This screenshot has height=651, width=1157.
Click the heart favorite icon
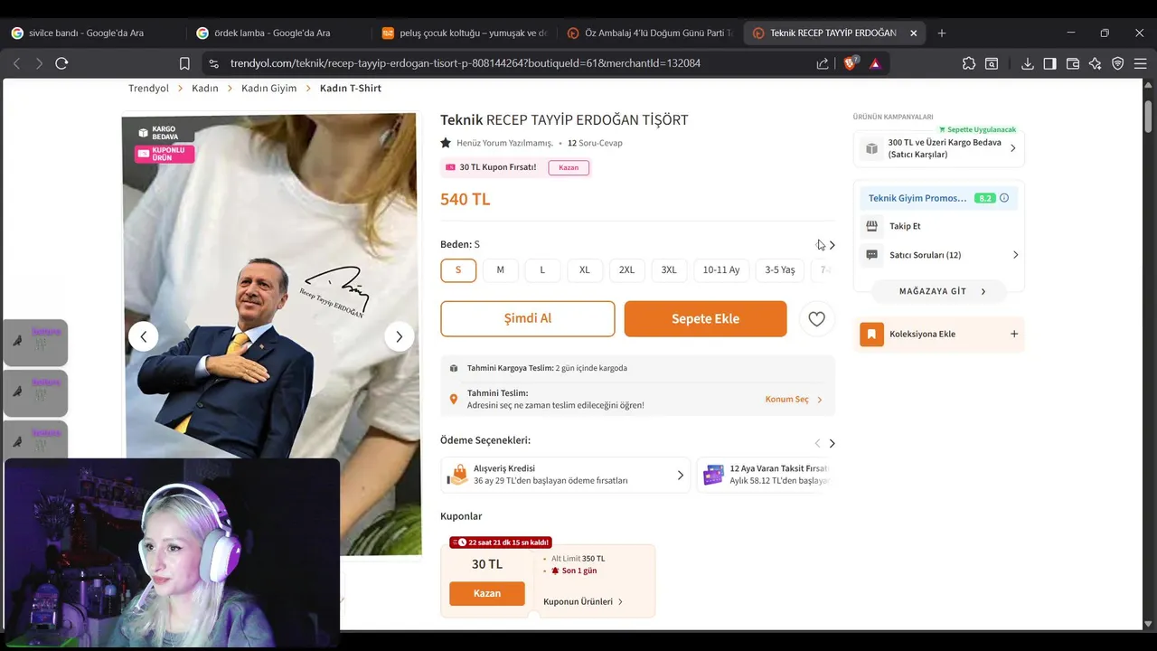816,318
